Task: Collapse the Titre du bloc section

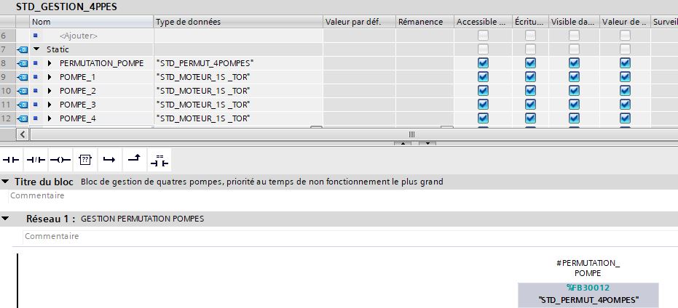Action: 5,182
